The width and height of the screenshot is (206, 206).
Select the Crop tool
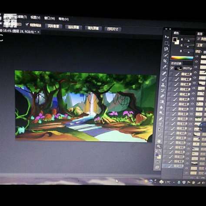coord(165,61)
